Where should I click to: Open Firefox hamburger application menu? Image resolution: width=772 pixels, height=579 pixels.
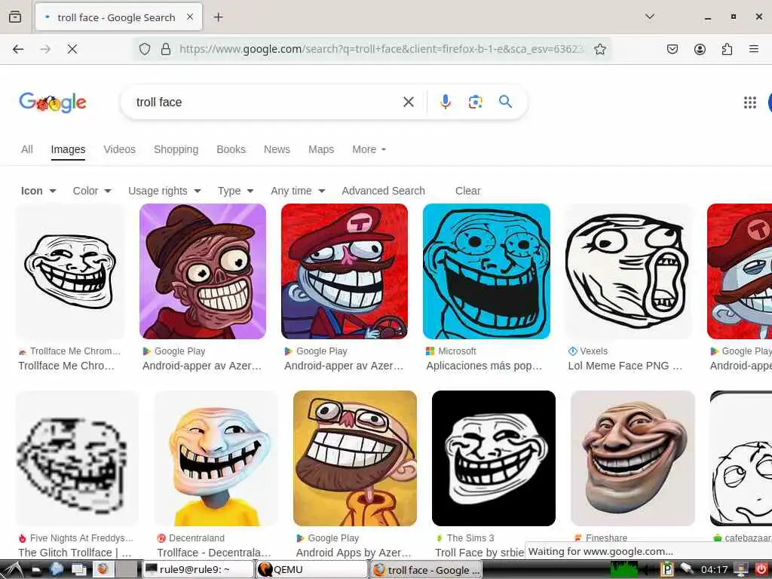tap(753, 49)
